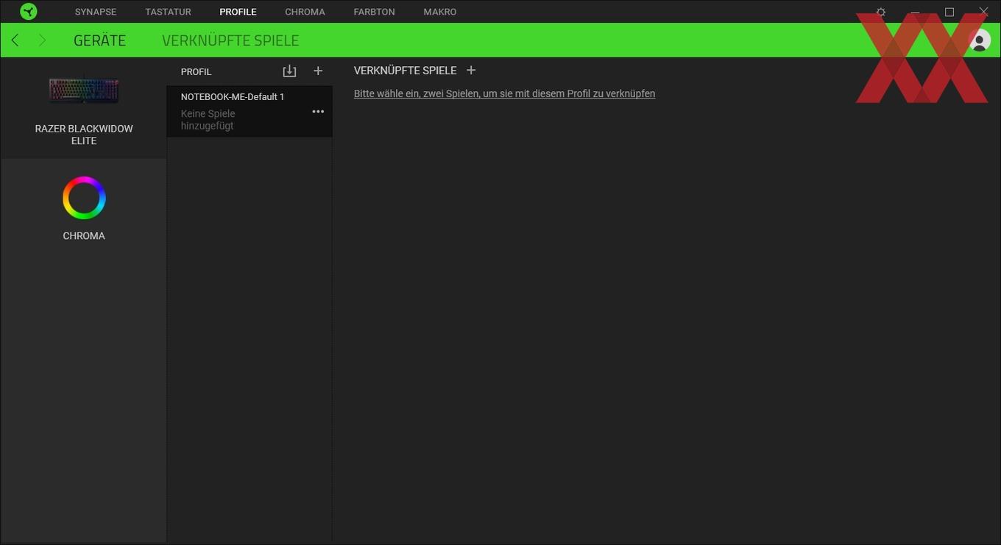
Task: Click the PROFIL column header
Action: coord(196,71)
